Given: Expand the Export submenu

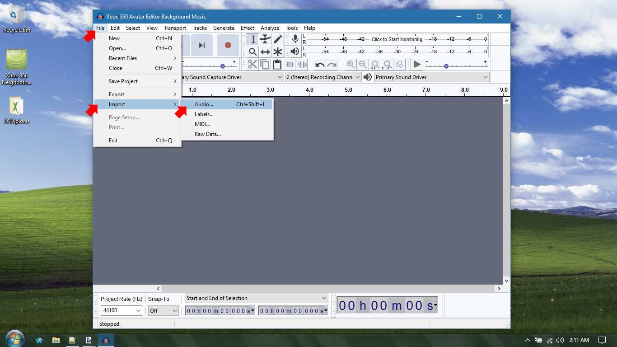Looking at the screenshot, I should click(138, 94).
